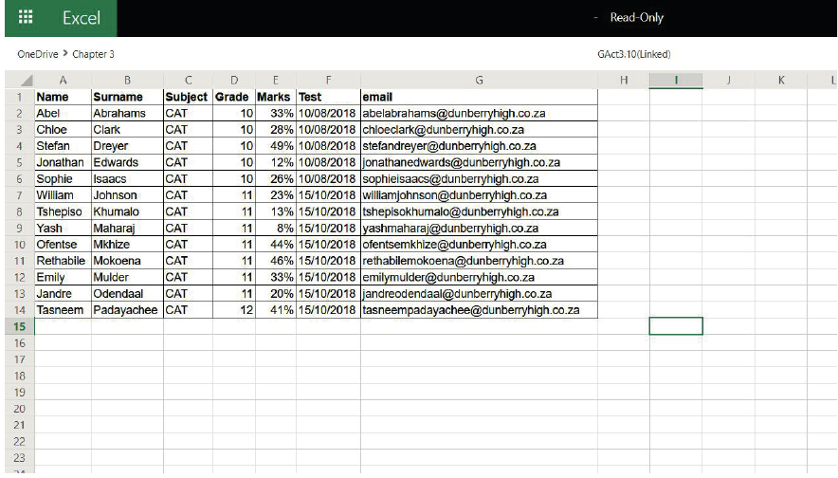Select abelabrahams@dunberryhigh.co.za email cell
Screen dimensions: 838x478
pyautogui.click(x=479, y=114)
